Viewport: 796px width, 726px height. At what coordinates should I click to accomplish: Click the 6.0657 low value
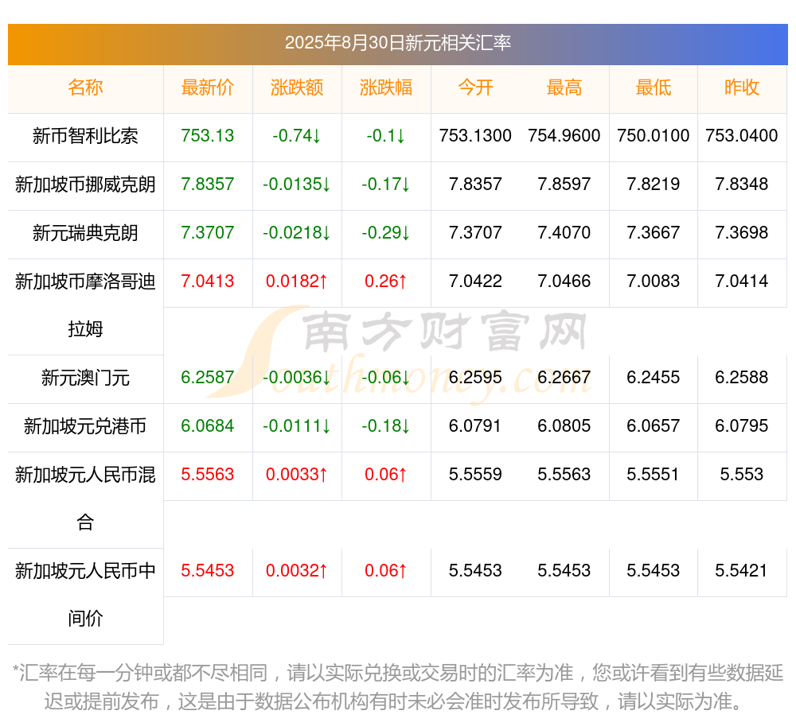coord(654,426)
